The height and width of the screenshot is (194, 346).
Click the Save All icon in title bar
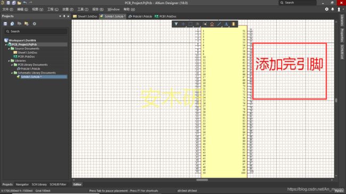point(14,3)
